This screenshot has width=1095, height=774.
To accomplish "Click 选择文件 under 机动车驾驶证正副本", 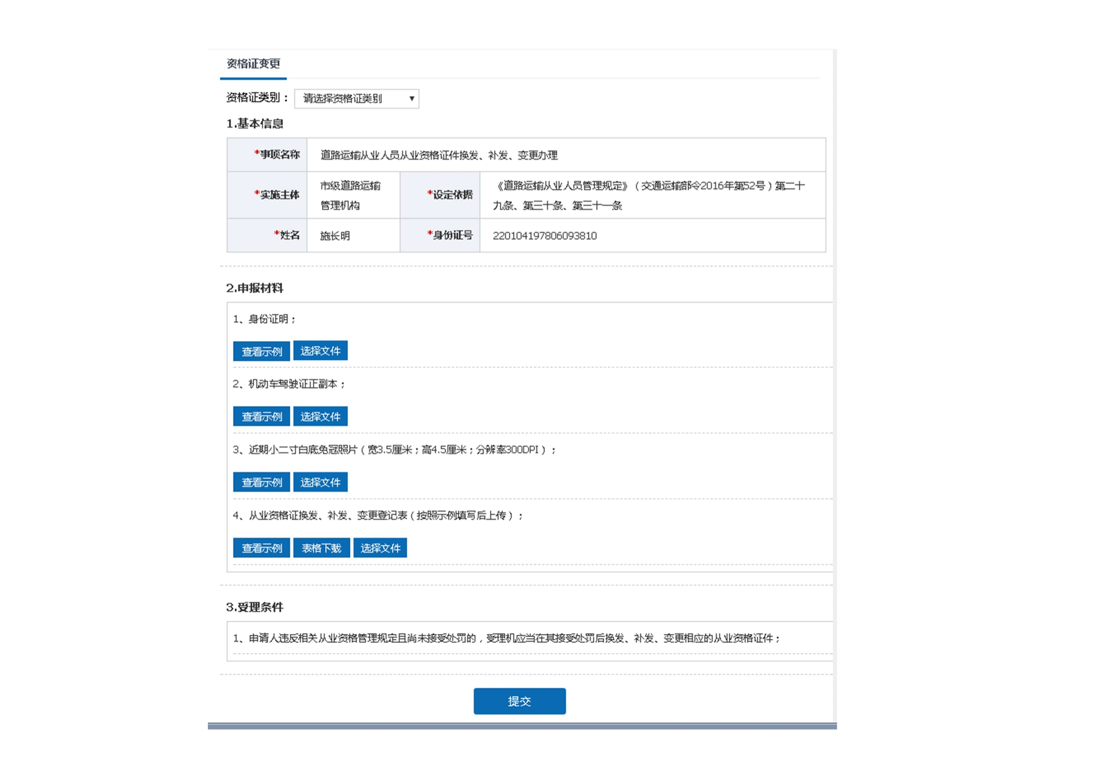I will click(x=320, y=417).
